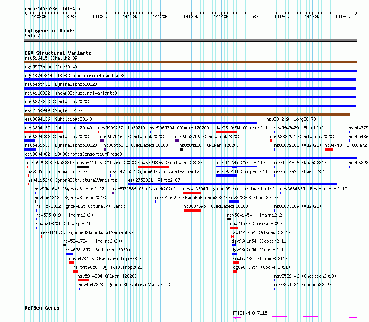Open esv3684825 (Besenbacher2015) label
369x322 pixels.
[315, 189]
